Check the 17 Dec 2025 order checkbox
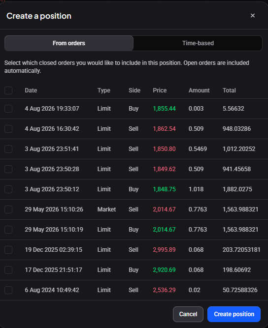268x328 pixels. [8, 270]
